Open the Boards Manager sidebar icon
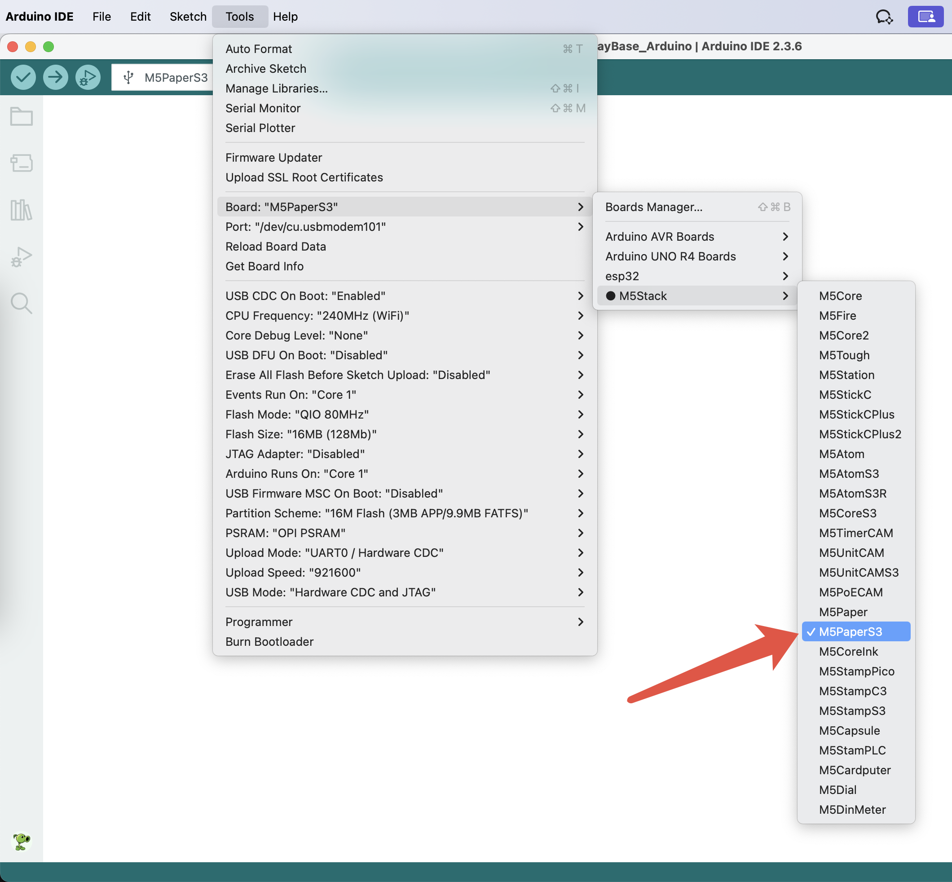The height and width of the screenshot is (882, 952). point(22,163)
